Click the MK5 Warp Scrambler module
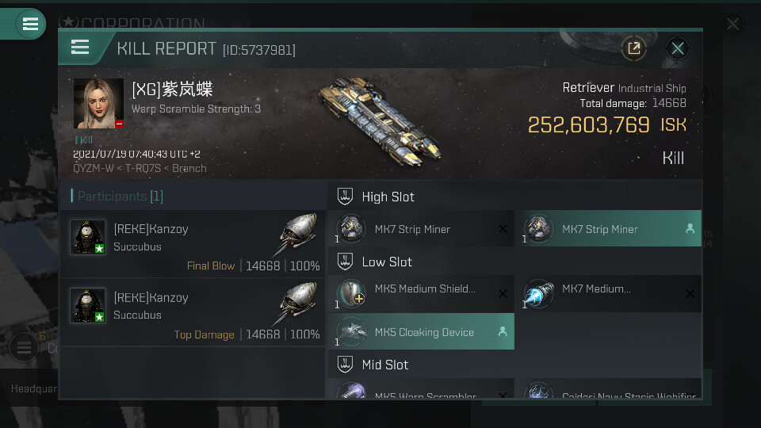The image size is (761, 428). coord(421,390)
